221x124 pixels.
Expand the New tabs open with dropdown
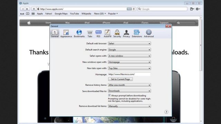(x=129, y=68)
